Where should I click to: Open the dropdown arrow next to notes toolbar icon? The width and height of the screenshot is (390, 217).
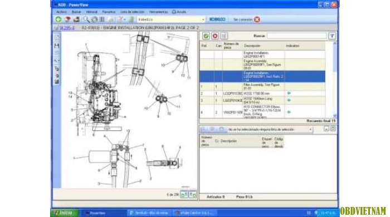click(125, 19)
